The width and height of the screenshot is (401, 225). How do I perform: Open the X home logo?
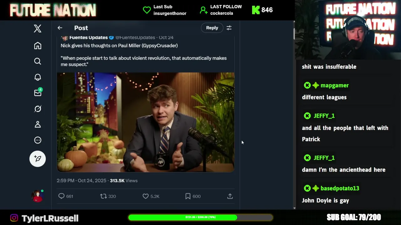38,28
